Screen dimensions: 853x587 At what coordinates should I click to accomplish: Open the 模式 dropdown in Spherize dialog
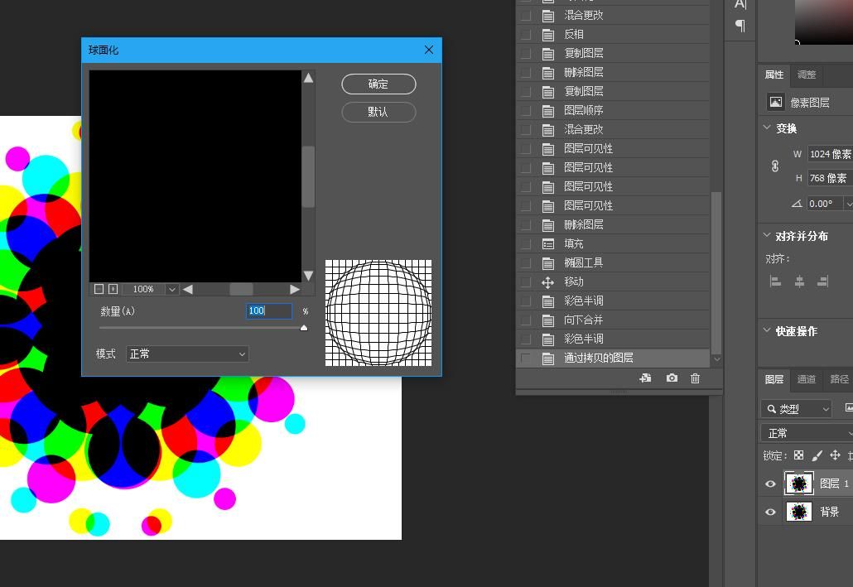click(x=187, y=354)
